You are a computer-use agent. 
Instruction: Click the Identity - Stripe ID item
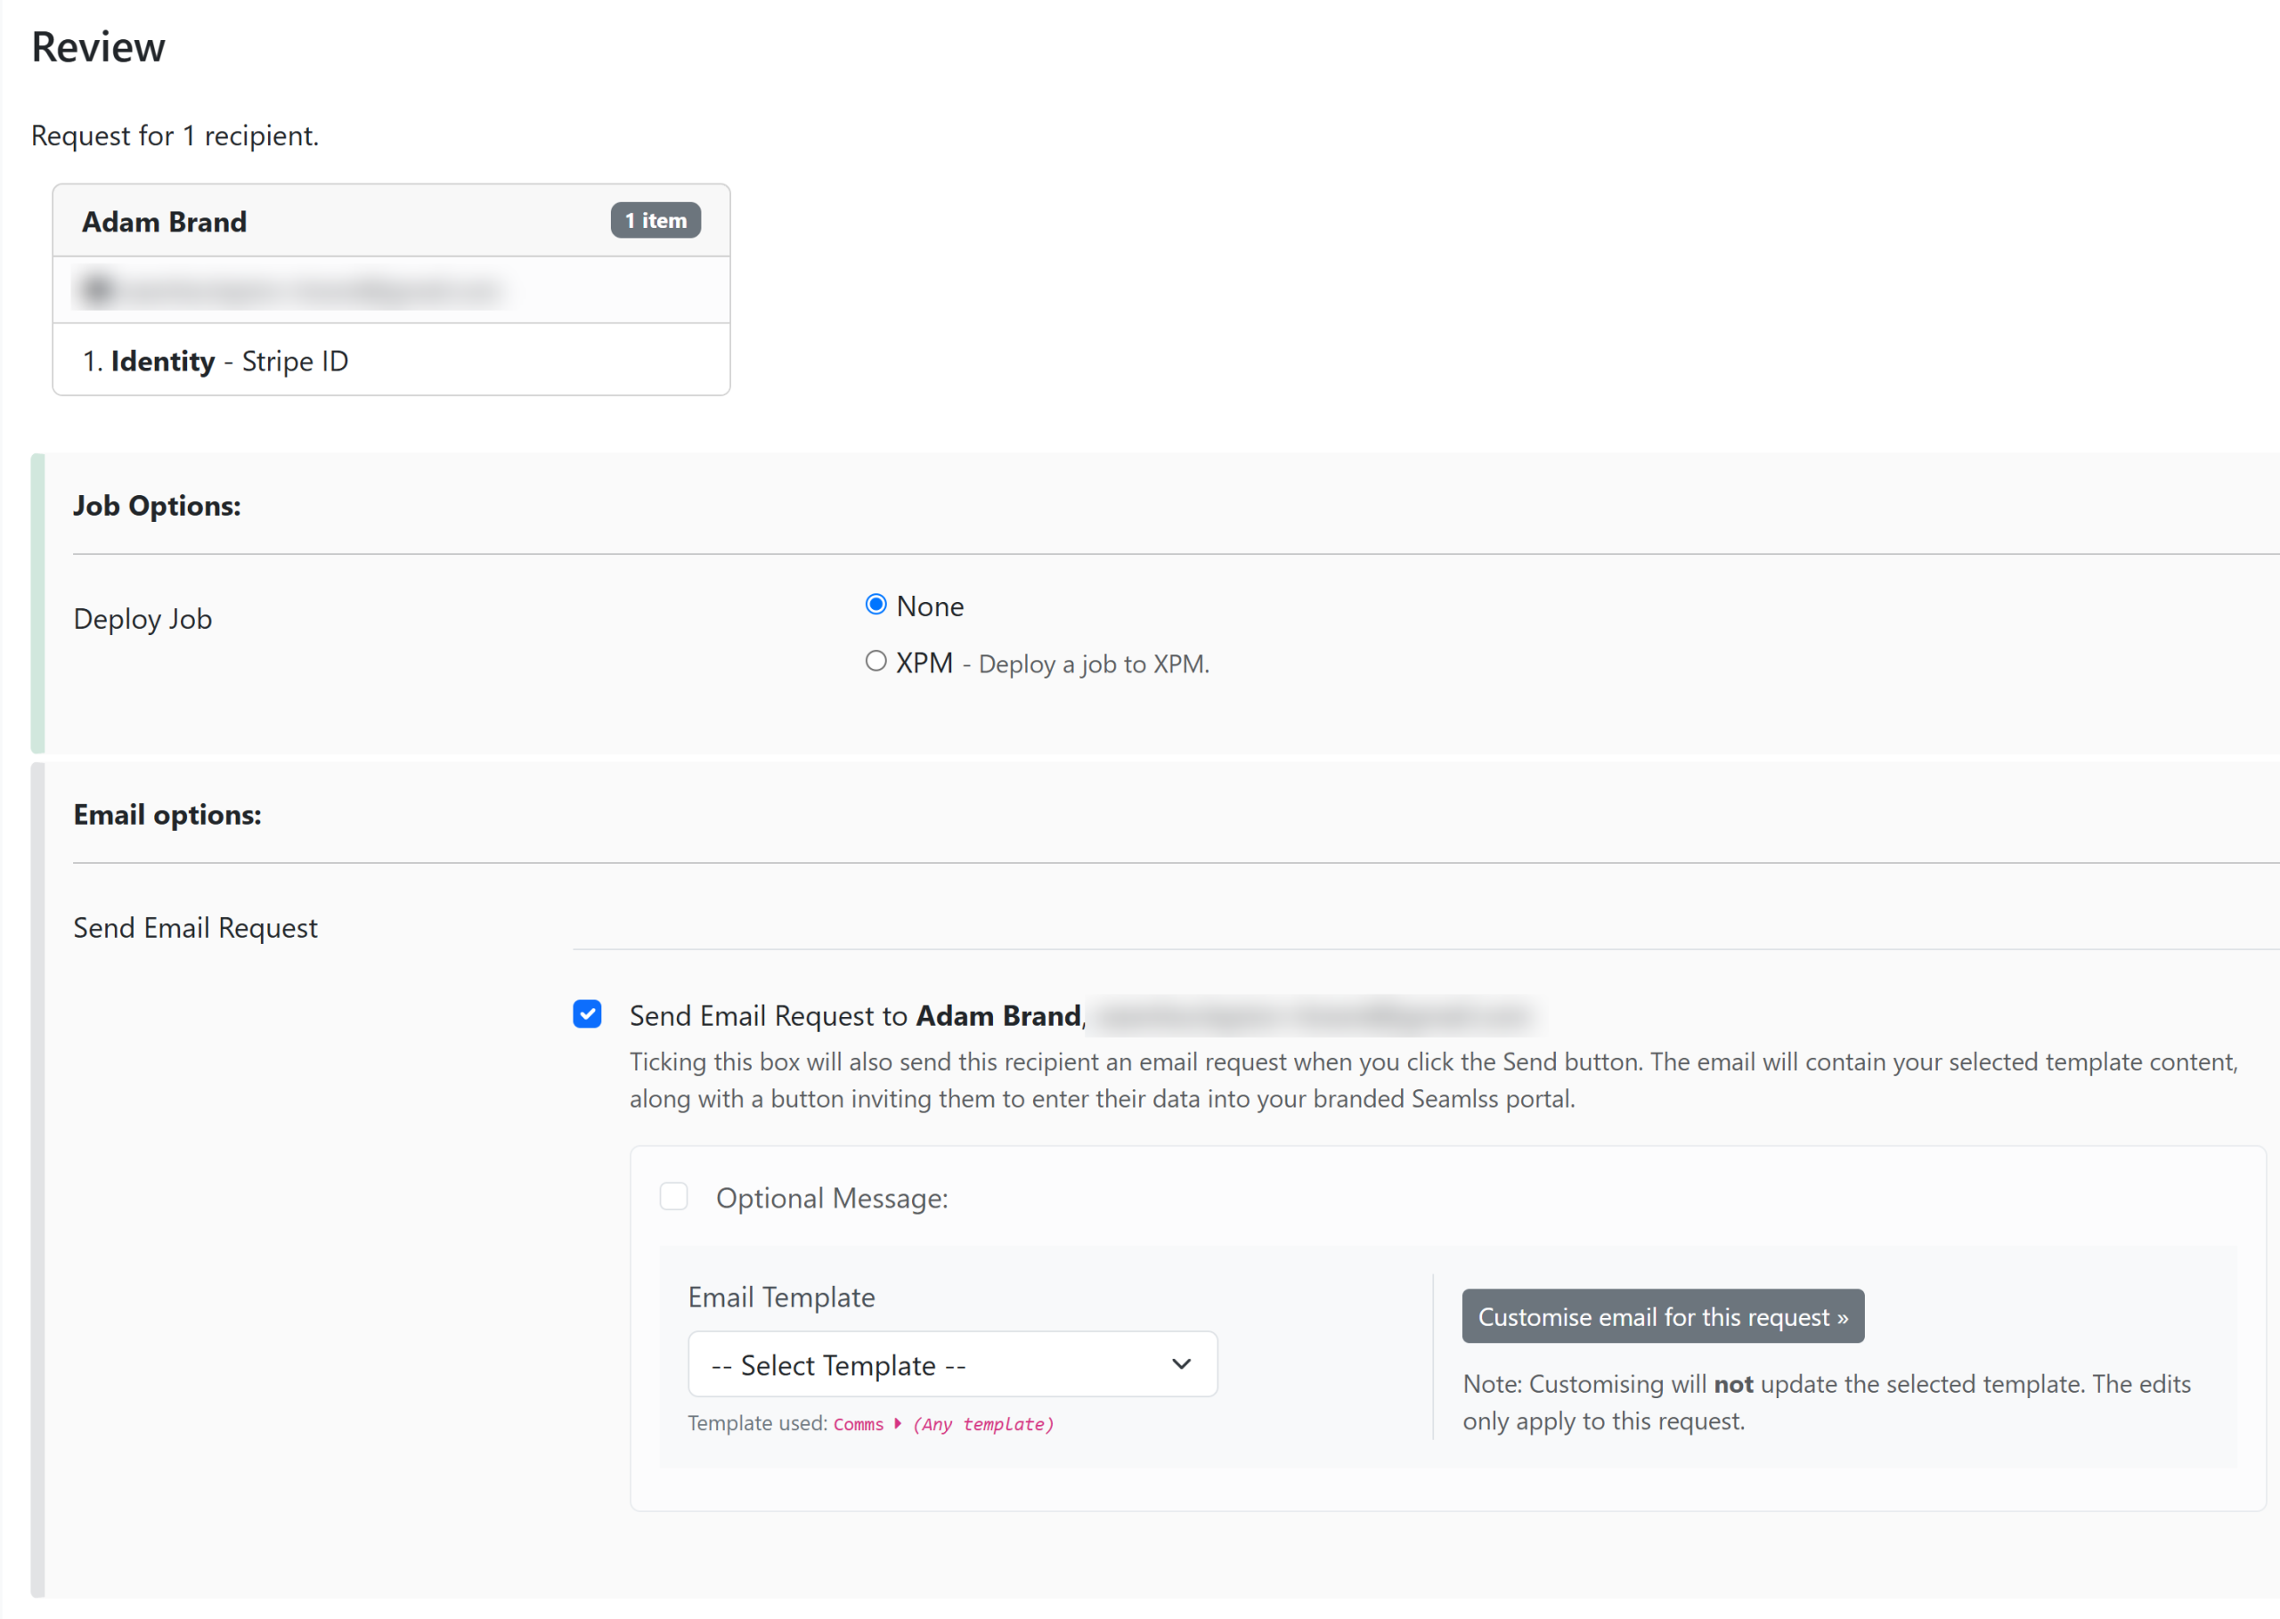(x=216, y=361)
